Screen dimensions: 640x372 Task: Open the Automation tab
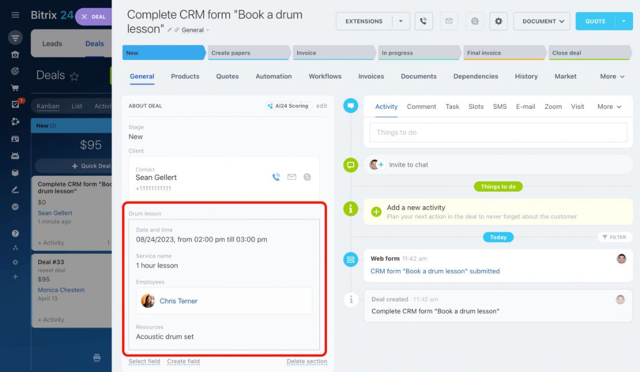point(273,76)
